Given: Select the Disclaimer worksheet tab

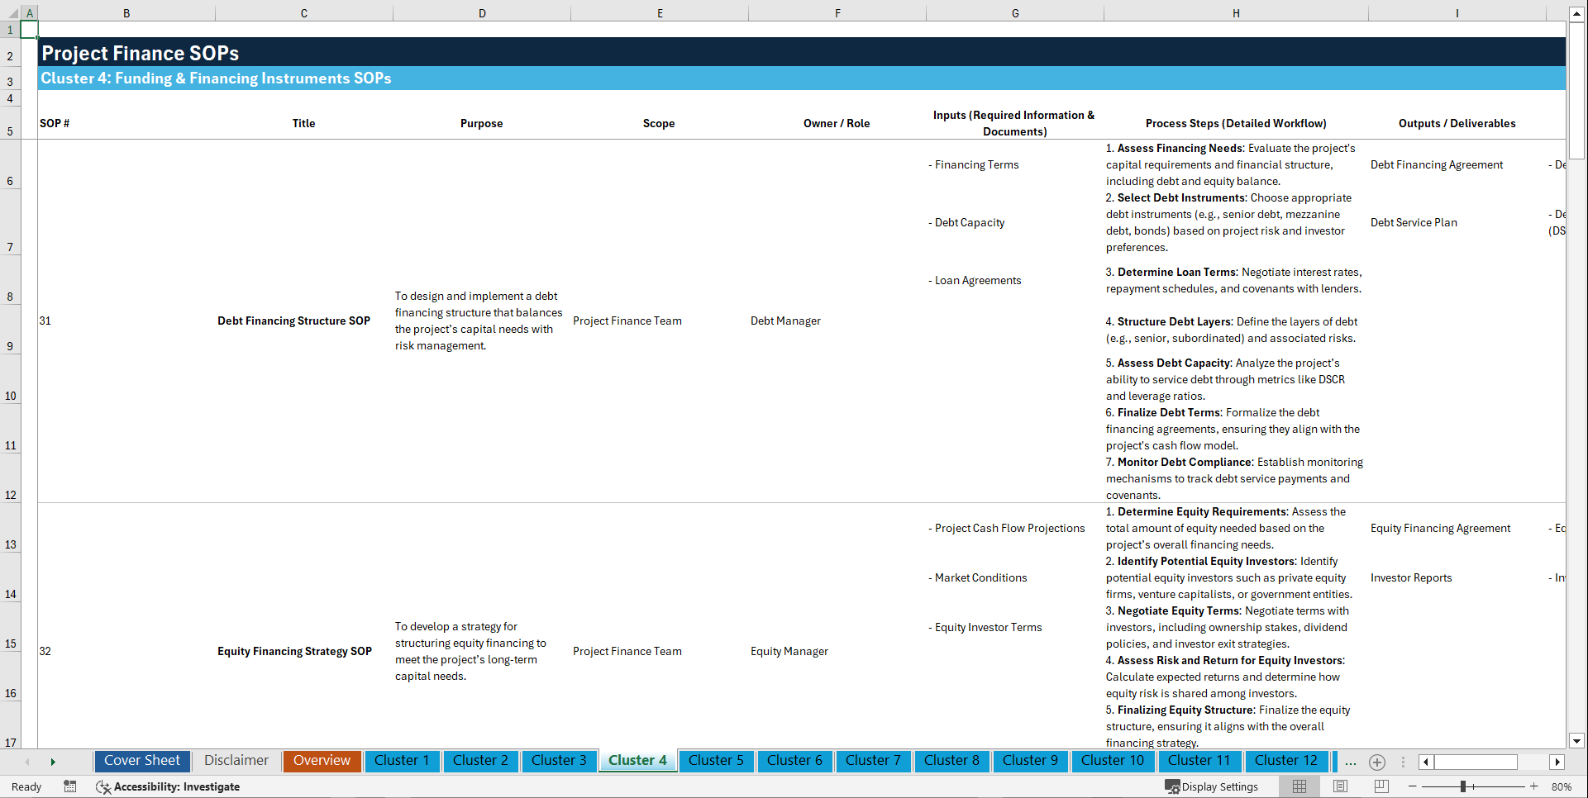Looking at the screenshot, I should click(236, 761).
